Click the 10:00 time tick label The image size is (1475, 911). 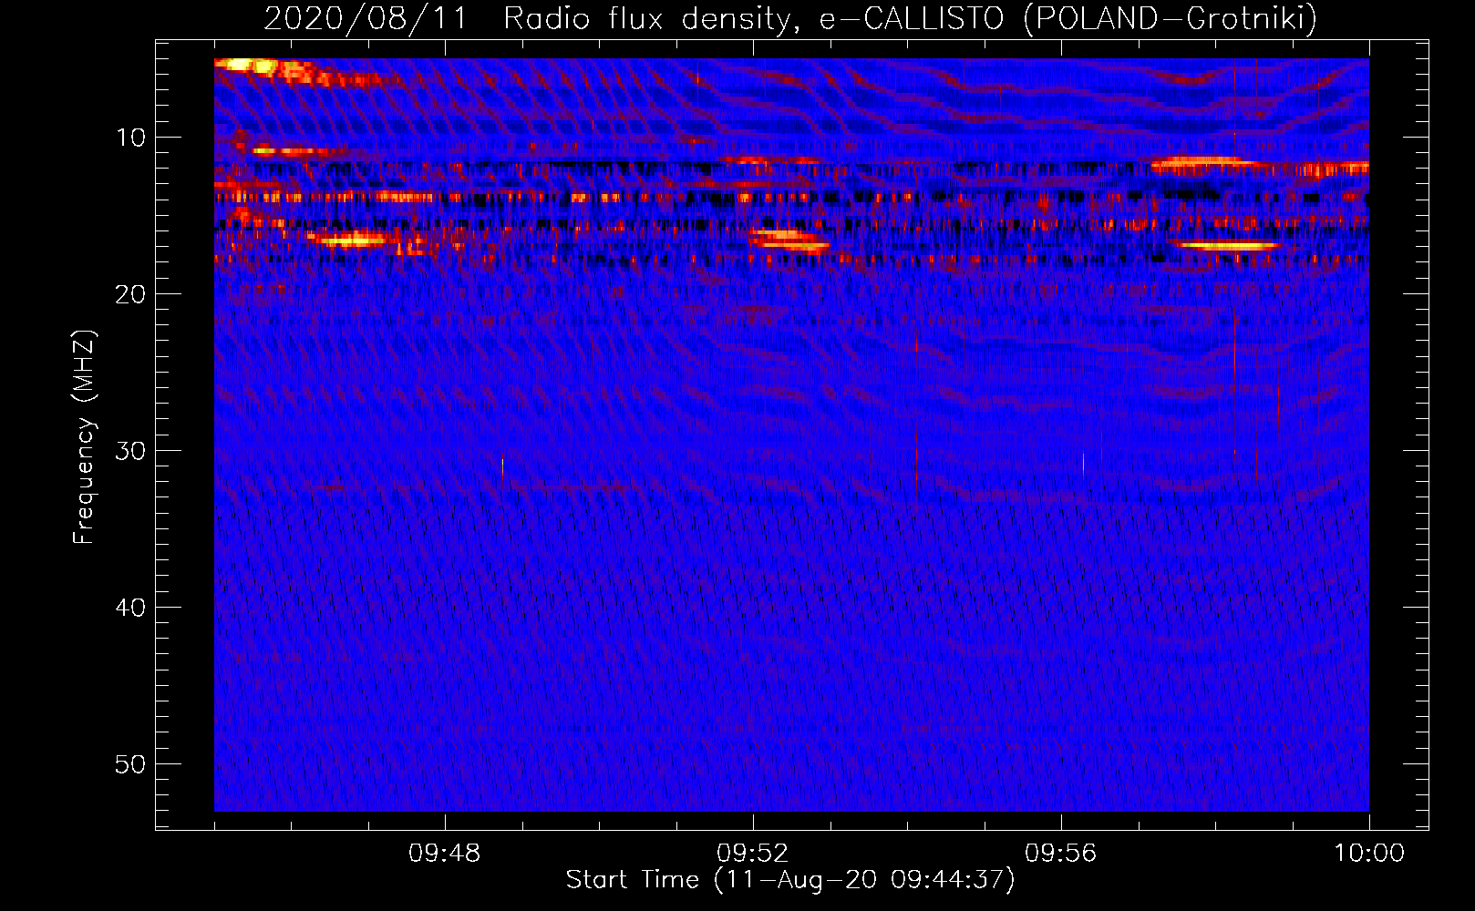pos(1369,854)
